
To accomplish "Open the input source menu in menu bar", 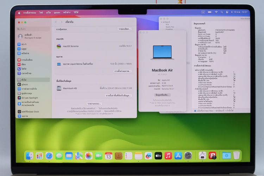I will tap(203, 12).
